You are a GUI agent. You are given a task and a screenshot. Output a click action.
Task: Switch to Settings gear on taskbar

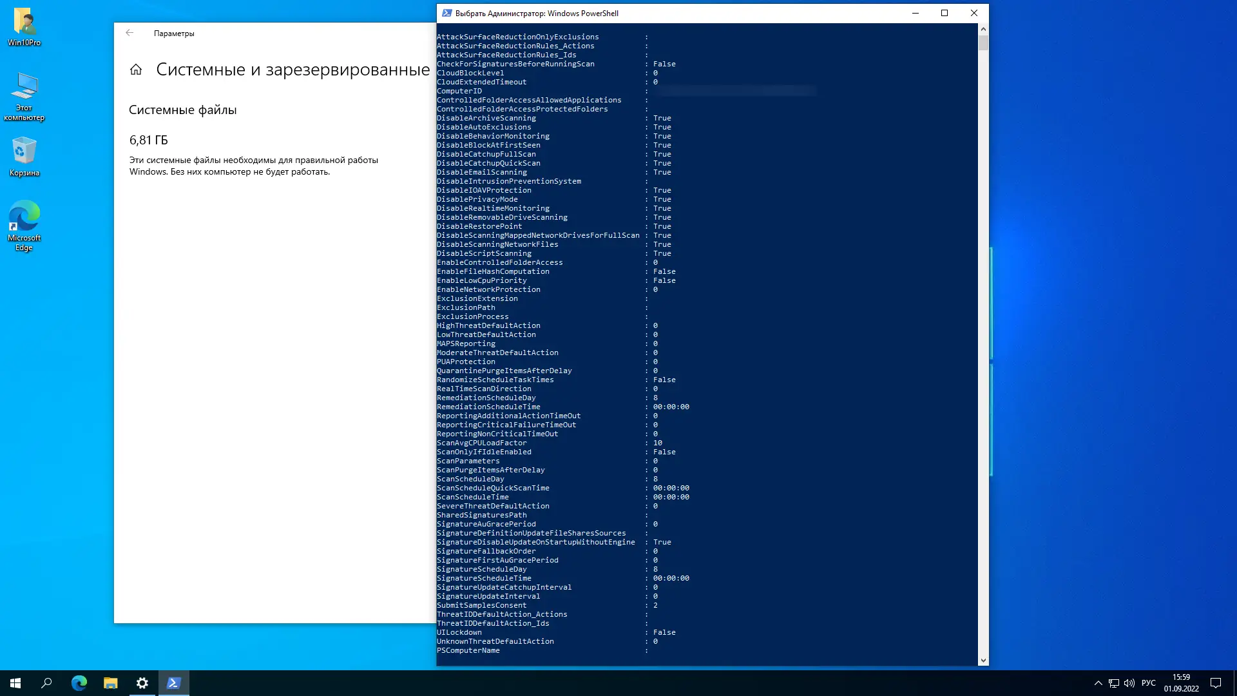(x=142, y=683)
